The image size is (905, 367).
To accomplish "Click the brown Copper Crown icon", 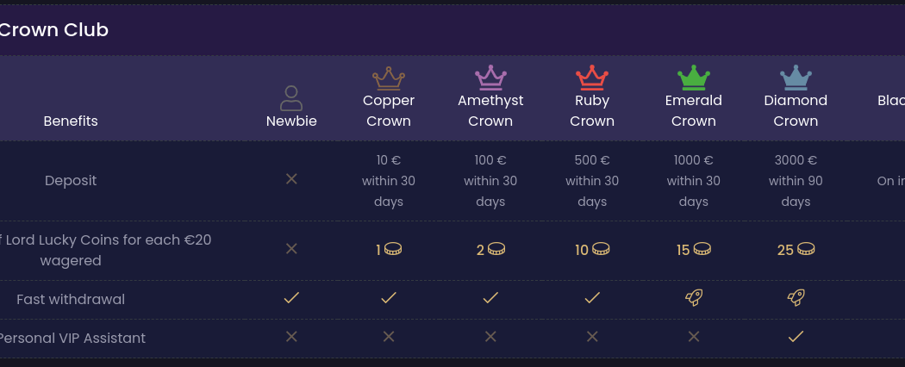I will tap(389, 78).
